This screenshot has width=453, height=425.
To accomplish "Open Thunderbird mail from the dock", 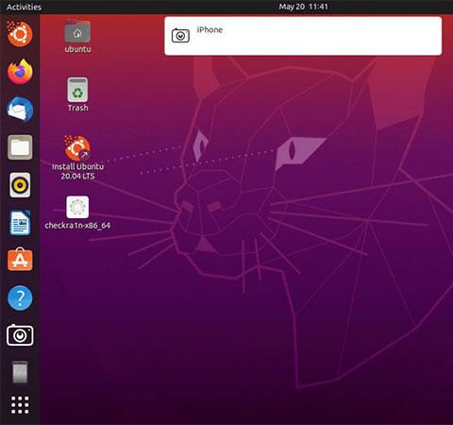I will (x=20, y=110).
